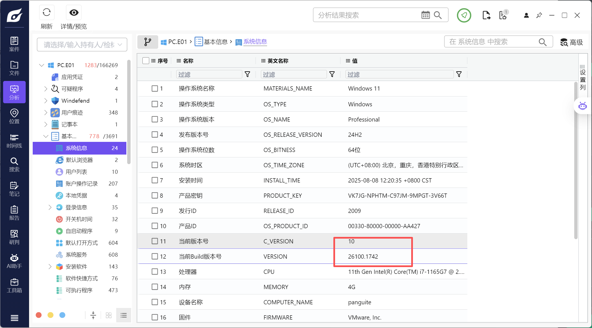592x328 pixels.
Task: Open the user account icon
Action: pyautogui.click(x=526, y=15)
